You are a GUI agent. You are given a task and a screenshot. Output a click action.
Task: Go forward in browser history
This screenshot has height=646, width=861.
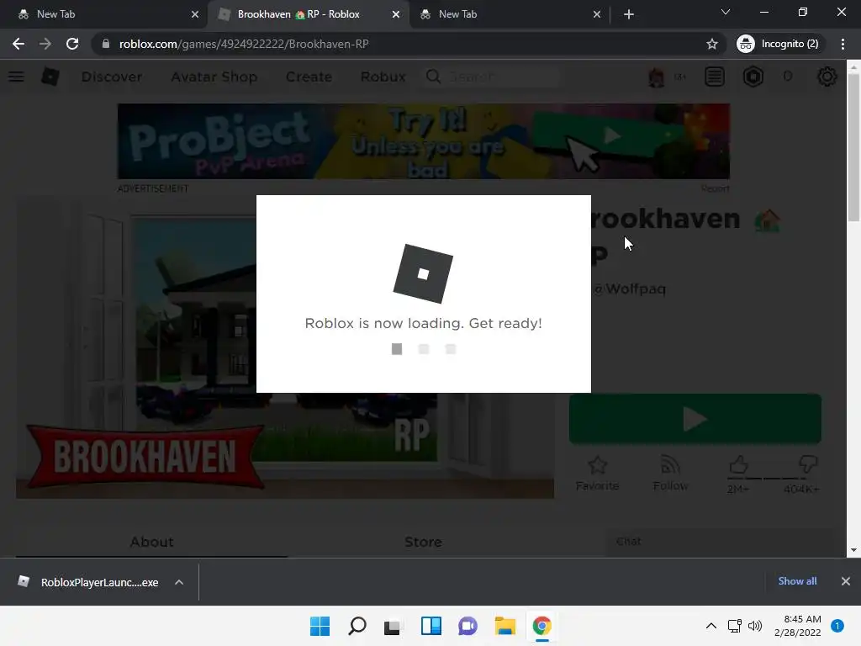(x=45, y=44)
